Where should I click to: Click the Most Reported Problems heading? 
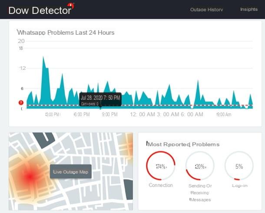[183, 144]
